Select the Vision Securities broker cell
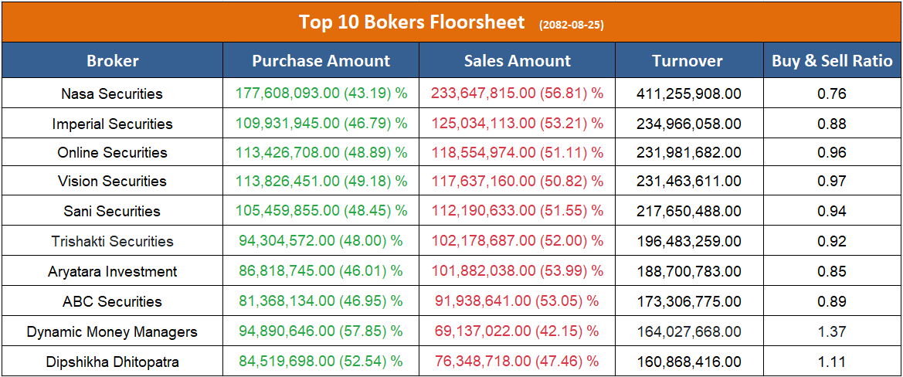Viewport: 903px width, 377px height. point(112,182)
